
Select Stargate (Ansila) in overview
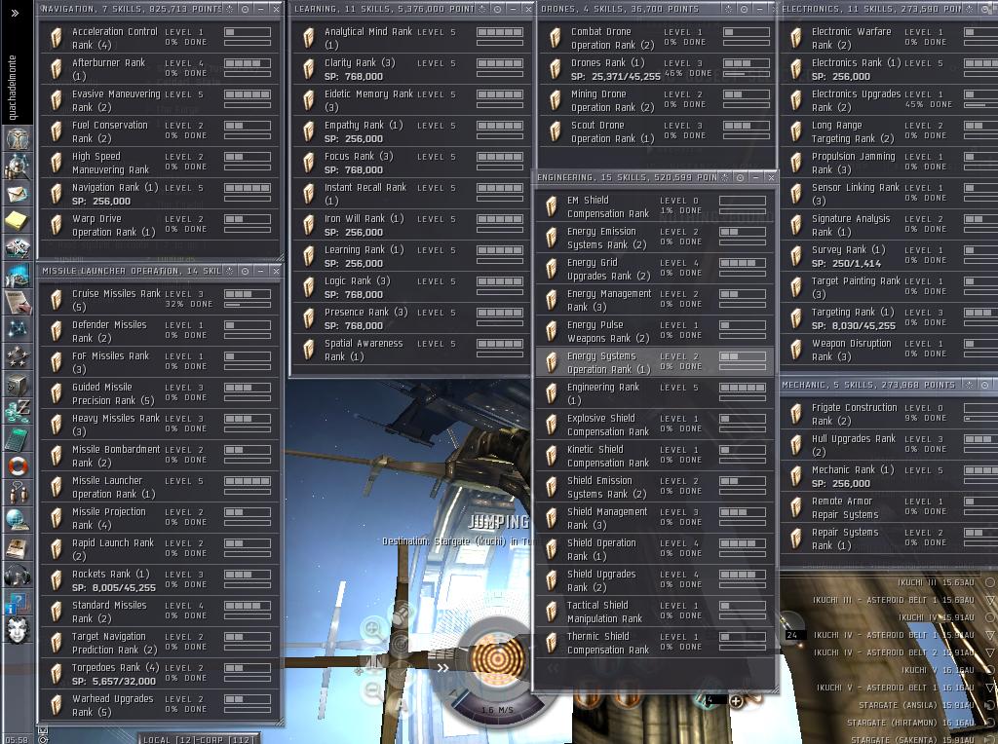pos(916,705)
